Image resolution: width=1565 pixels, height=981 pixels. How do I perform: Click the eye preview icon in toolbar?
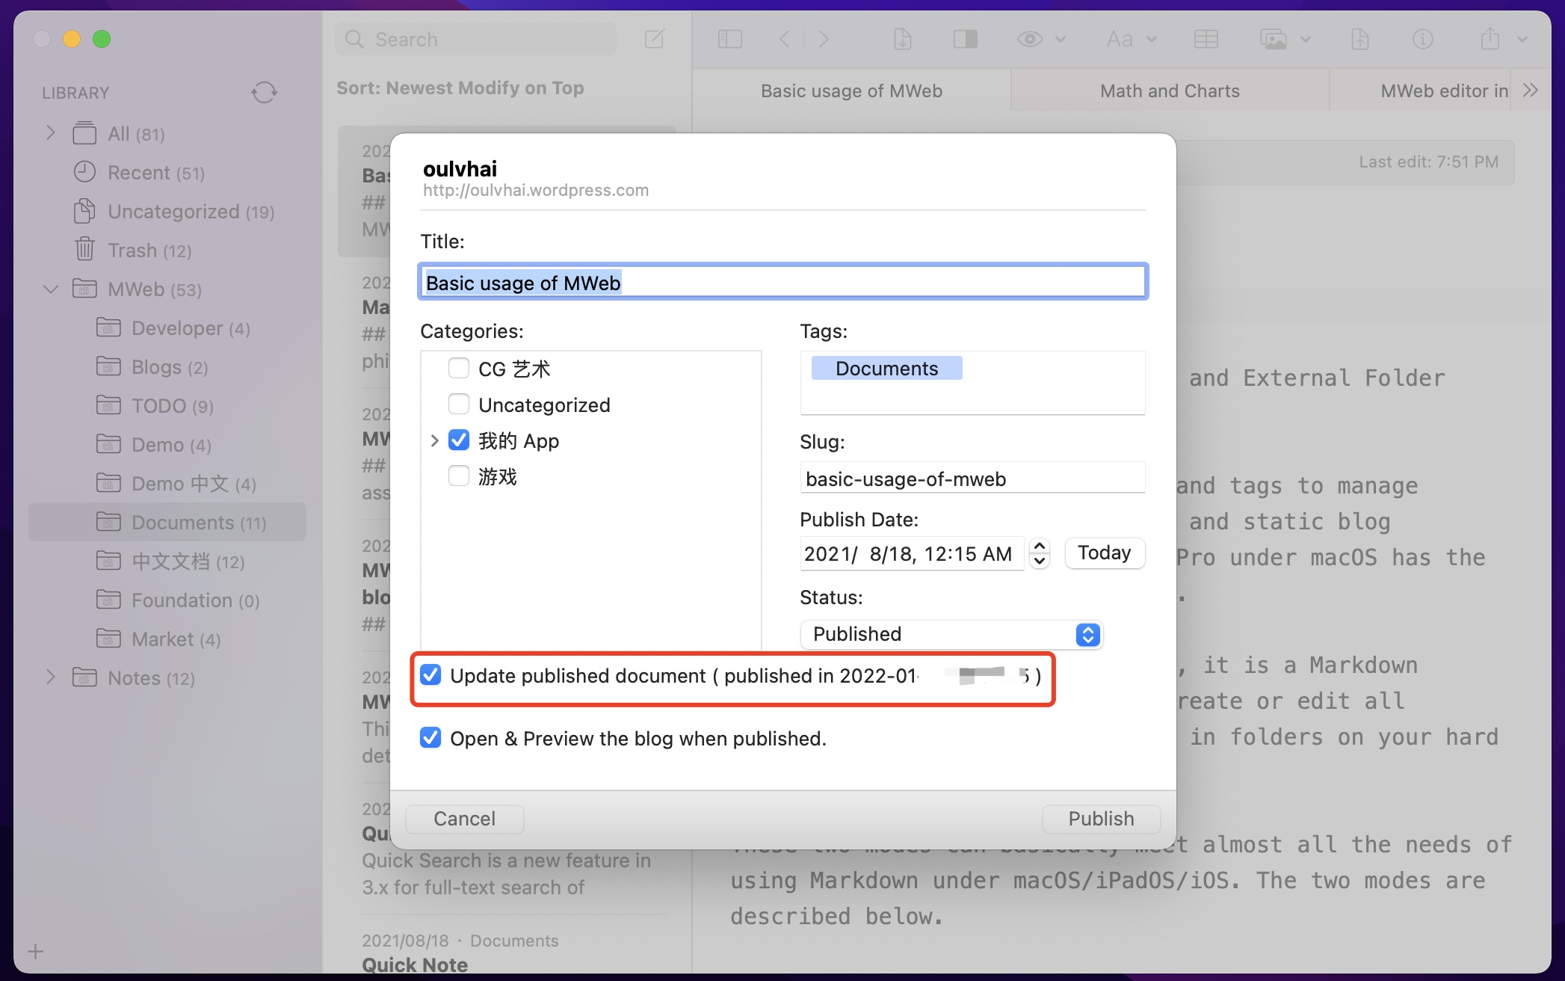[x=1030, y=39]
